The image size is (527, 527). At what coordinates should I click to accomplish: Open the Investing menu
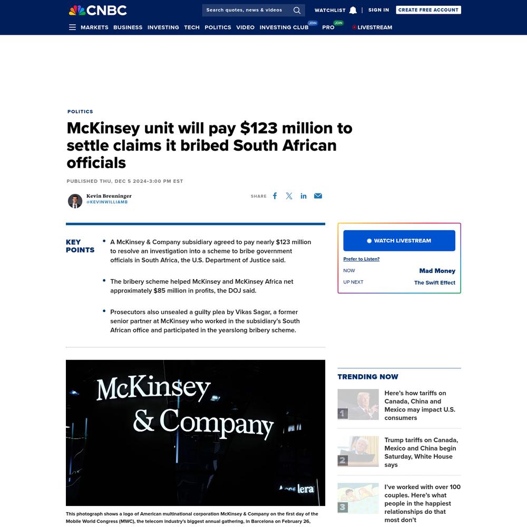tap(163, 27)
